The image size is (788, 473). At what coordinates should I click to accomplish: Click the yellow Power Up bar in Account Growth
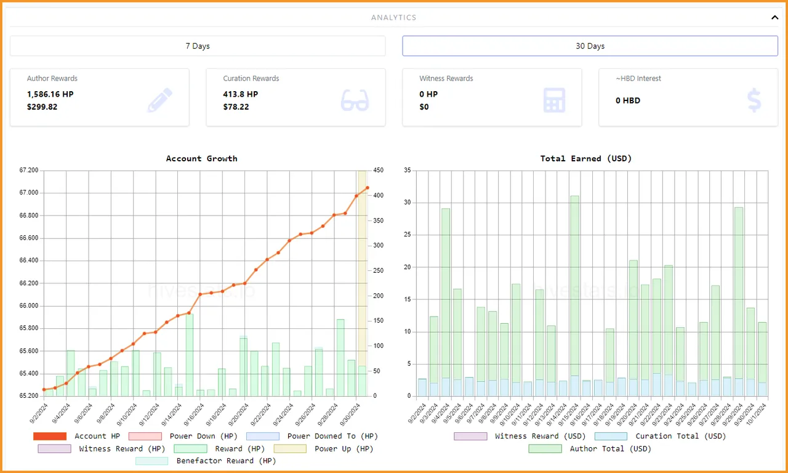click(x=363, y=268)
